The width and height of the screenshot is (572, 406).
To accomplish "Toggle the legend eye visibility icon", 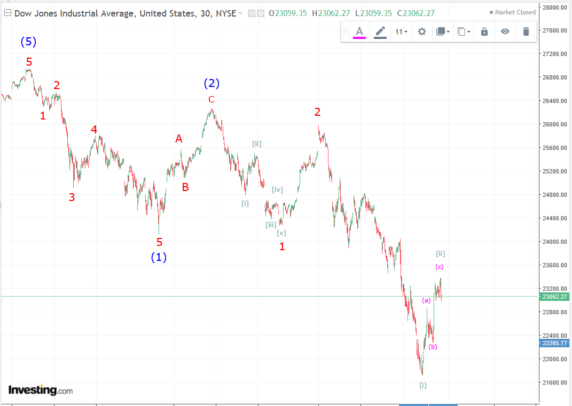I will (252, 13).
